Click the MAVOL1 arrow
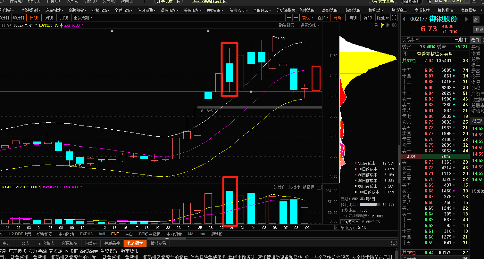484x259 pixels. pos(40,187)
